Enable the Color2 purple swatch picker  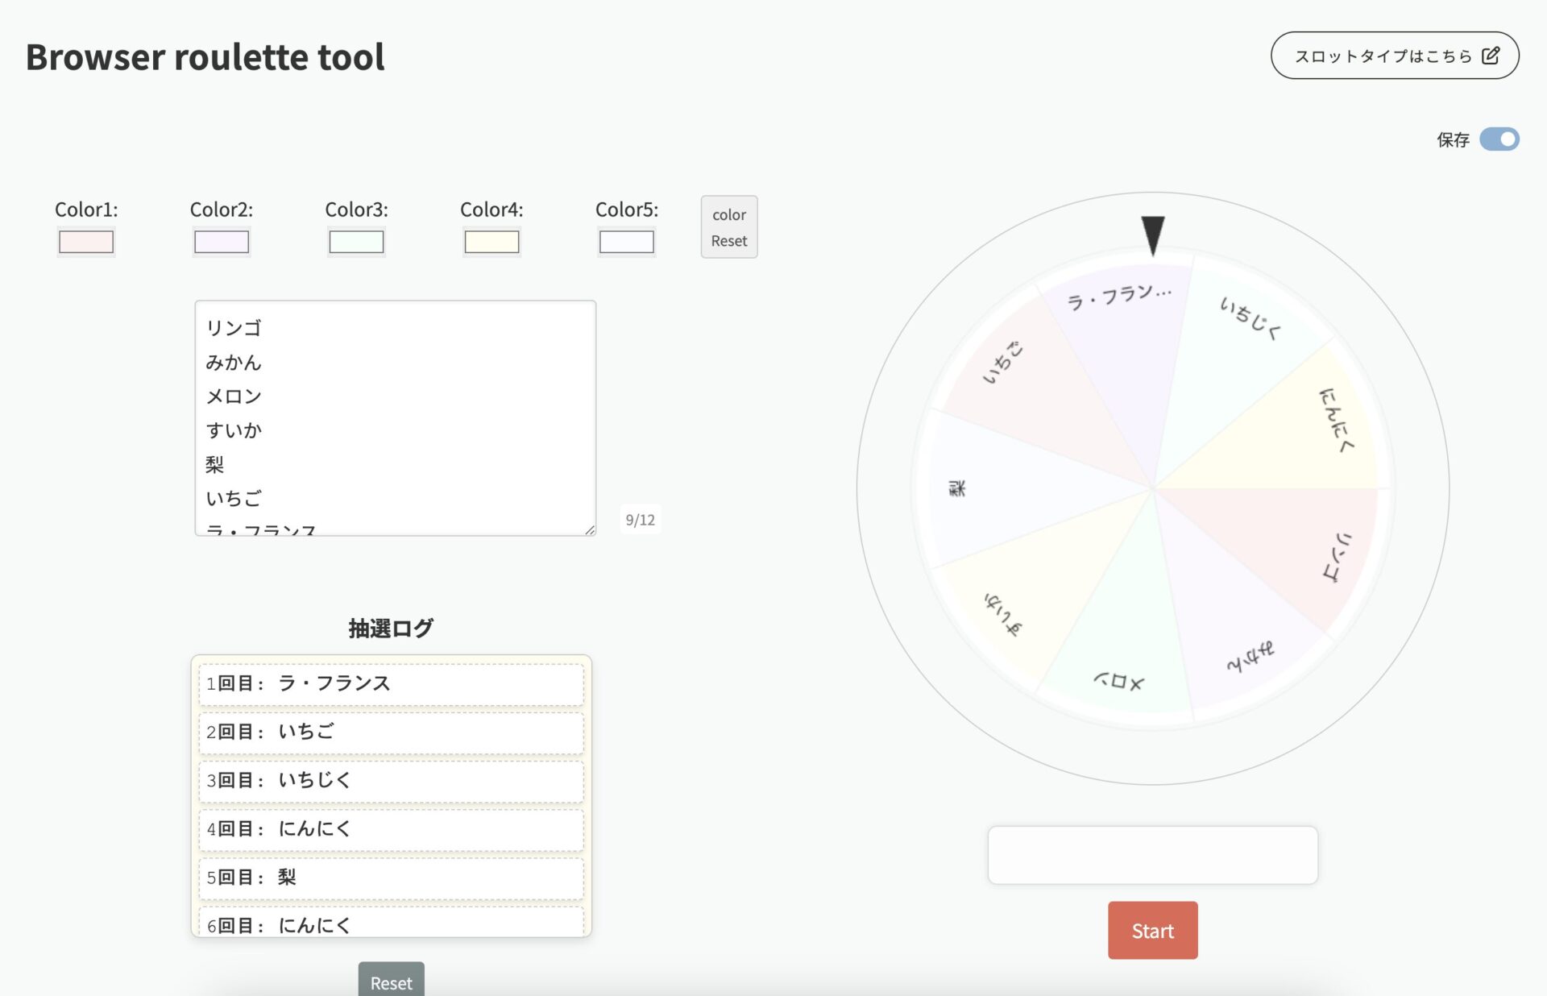tap(221, 241)
